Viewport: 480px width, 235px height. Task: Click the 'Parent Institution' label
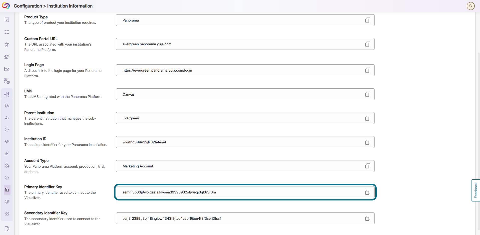39,113
